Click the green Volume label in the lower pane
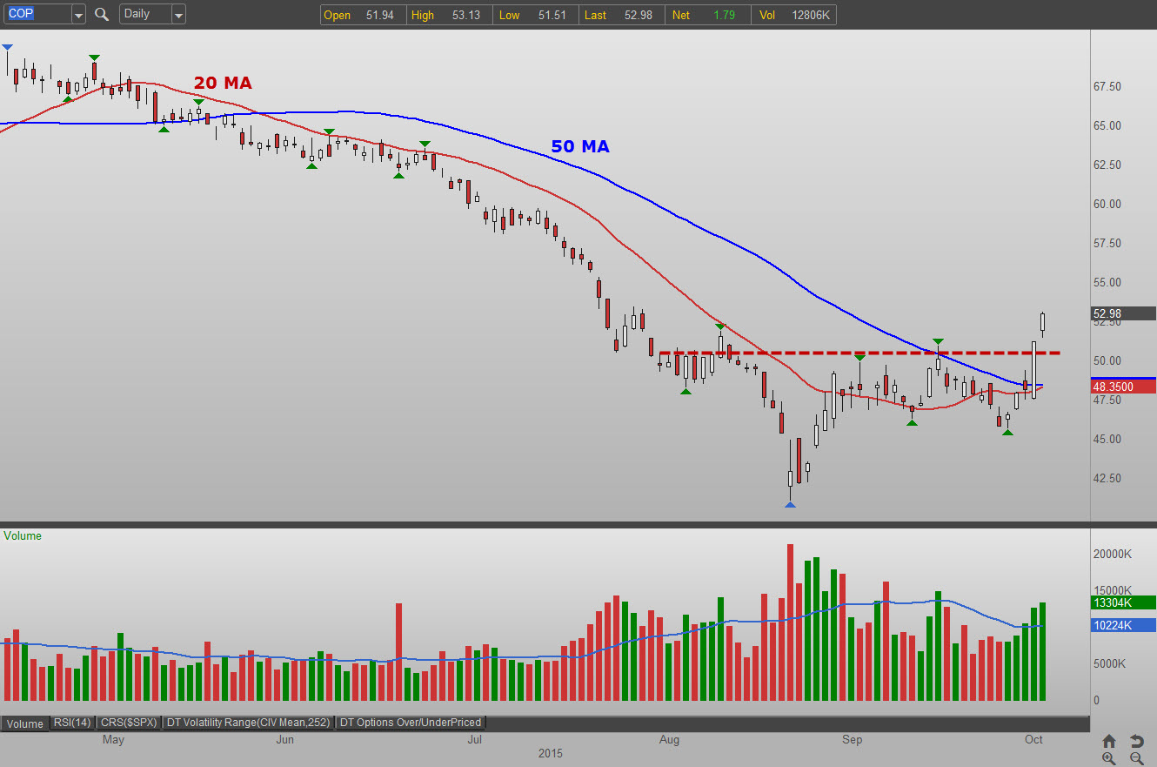The height and width of the screenshot is (767, 1157). (23, 536)
